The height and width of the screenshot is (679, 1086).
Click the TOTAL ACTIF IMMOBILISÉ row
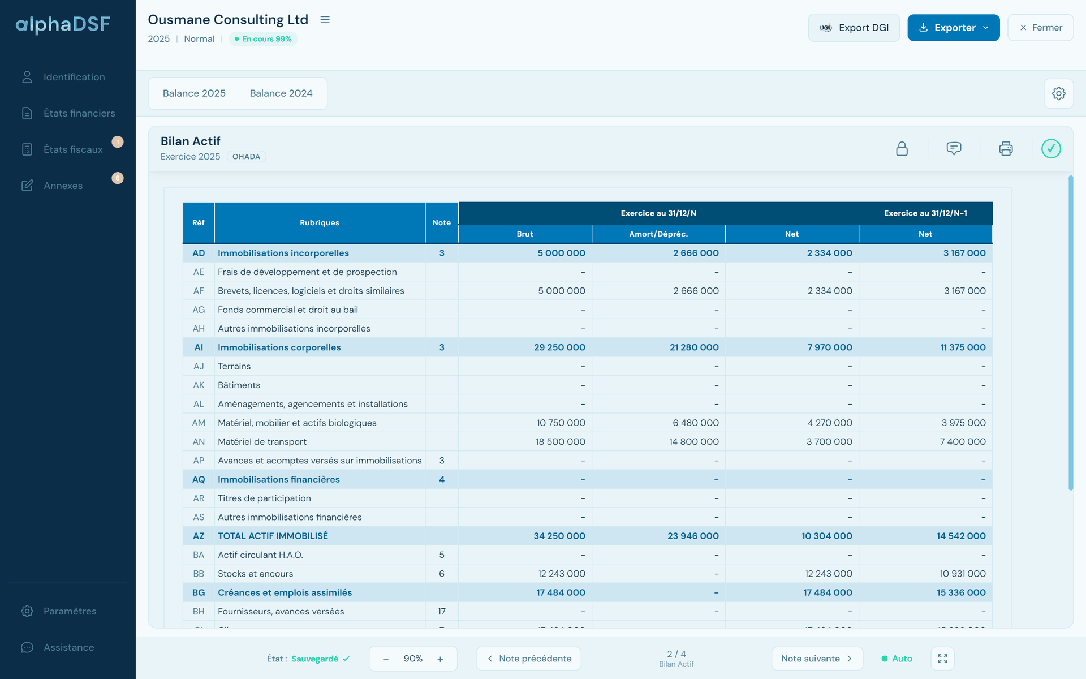pos(588,536)
